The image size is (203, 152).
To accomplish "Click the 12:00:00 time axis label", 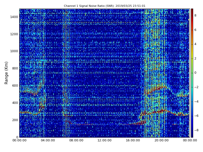I will [105, 140].
